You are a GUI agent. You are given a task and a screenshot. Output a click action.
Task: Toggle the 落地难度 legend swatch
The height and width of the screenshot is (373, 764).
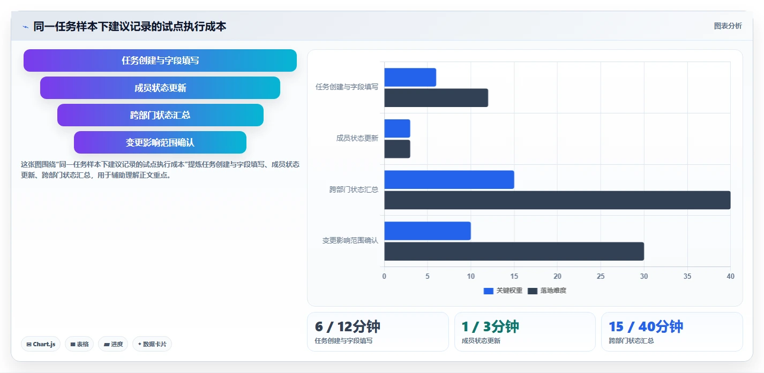pos(533,291)
